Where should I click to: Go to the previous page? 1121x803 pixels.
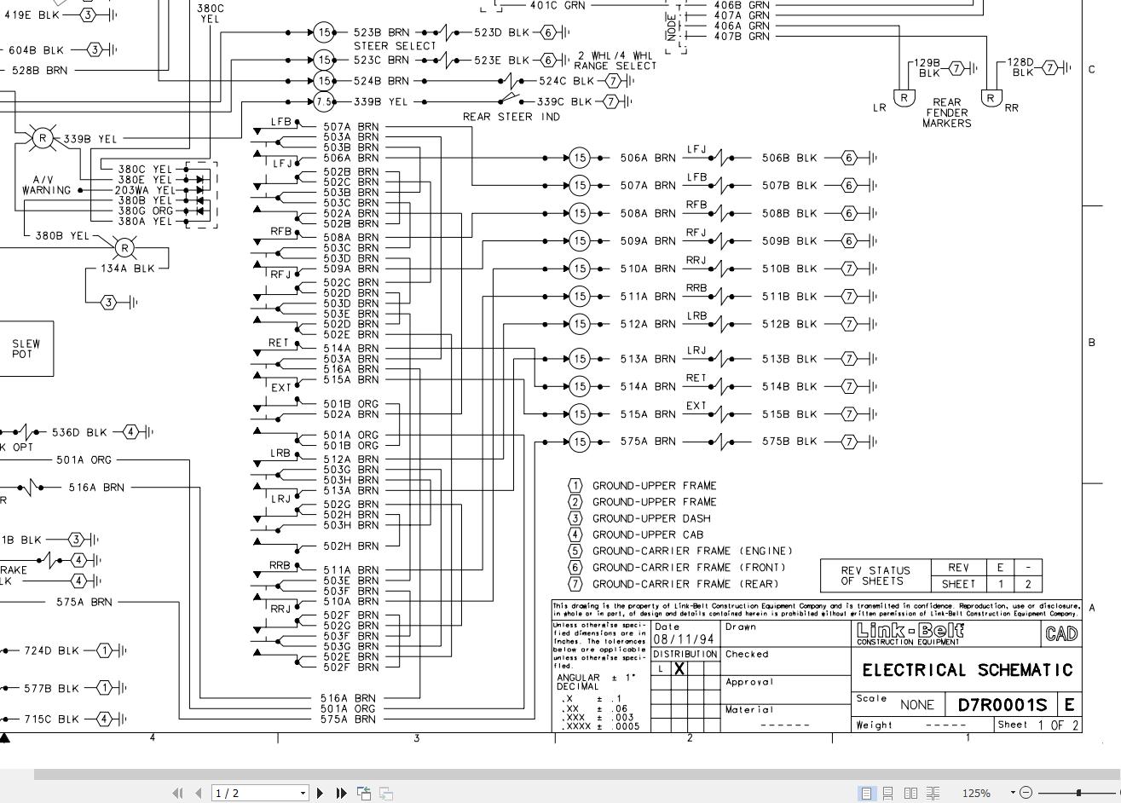tap(198, 793)
